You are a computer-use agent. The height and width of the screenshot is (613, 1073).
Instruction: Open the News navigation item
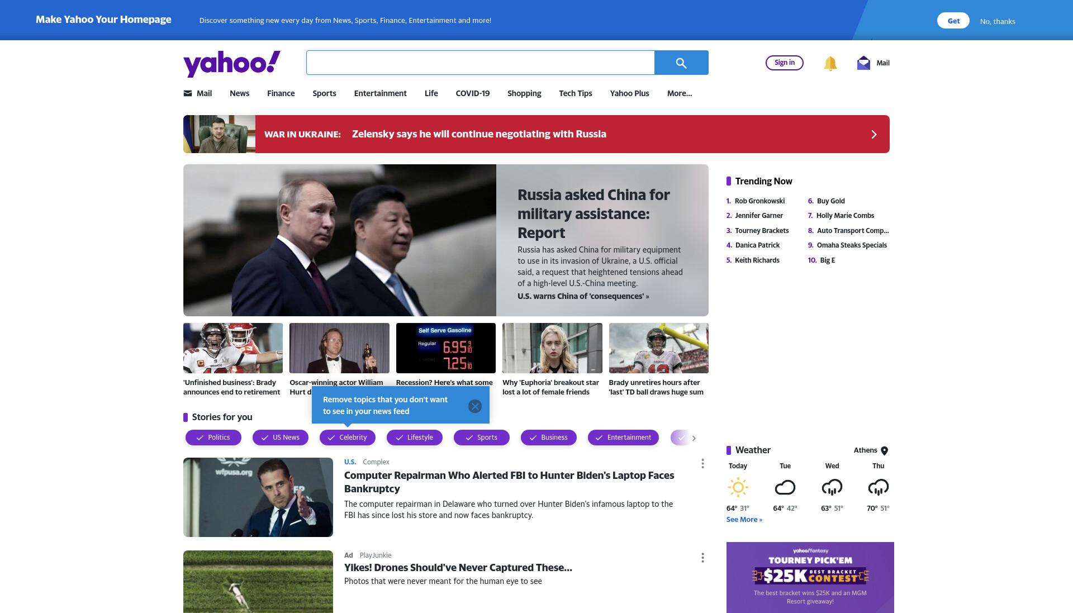(x=239, y=93)
